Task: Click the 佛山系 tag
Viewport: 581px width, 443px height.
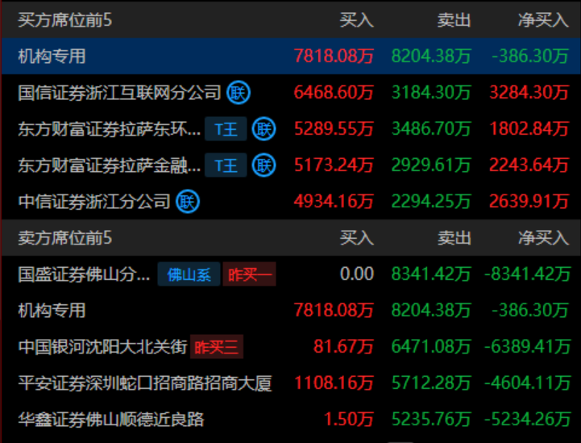Action: click(189, 274)
